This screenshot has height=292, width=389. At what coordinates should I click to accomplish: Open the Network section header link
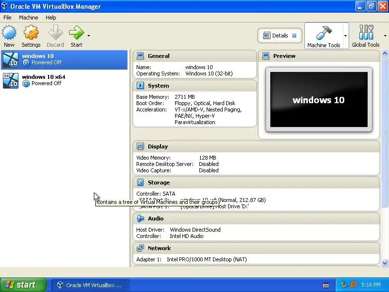(159, 248)
